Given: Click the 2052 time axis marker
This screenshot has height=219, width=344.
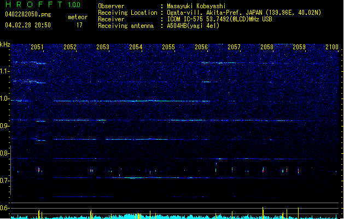Looking at the screenshot, I should pyautogui.click(x=70, y=47).
